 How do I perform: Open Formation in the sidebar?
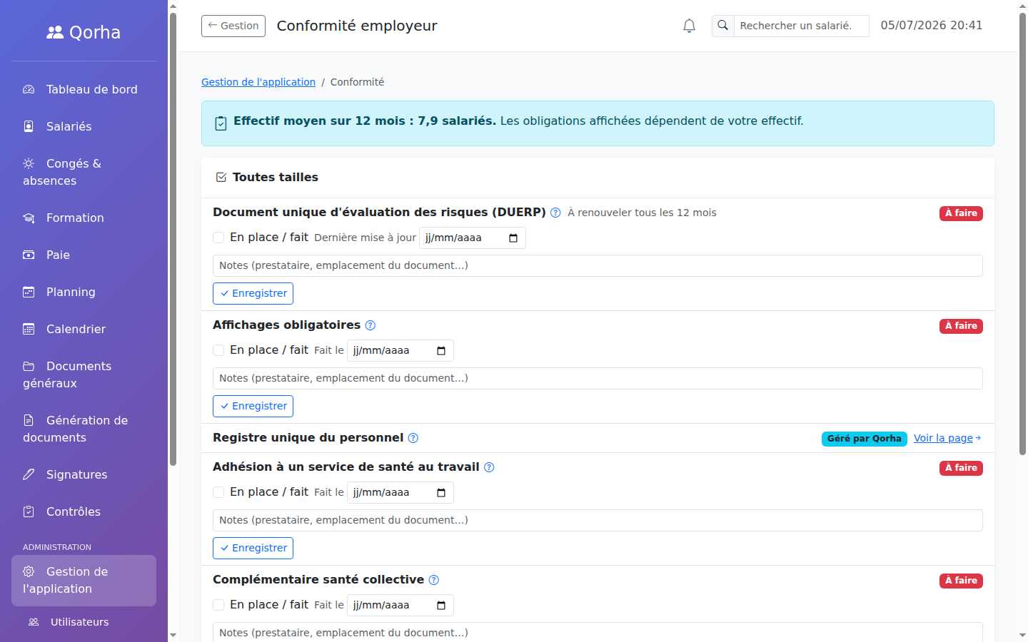[x=84, y=218]
